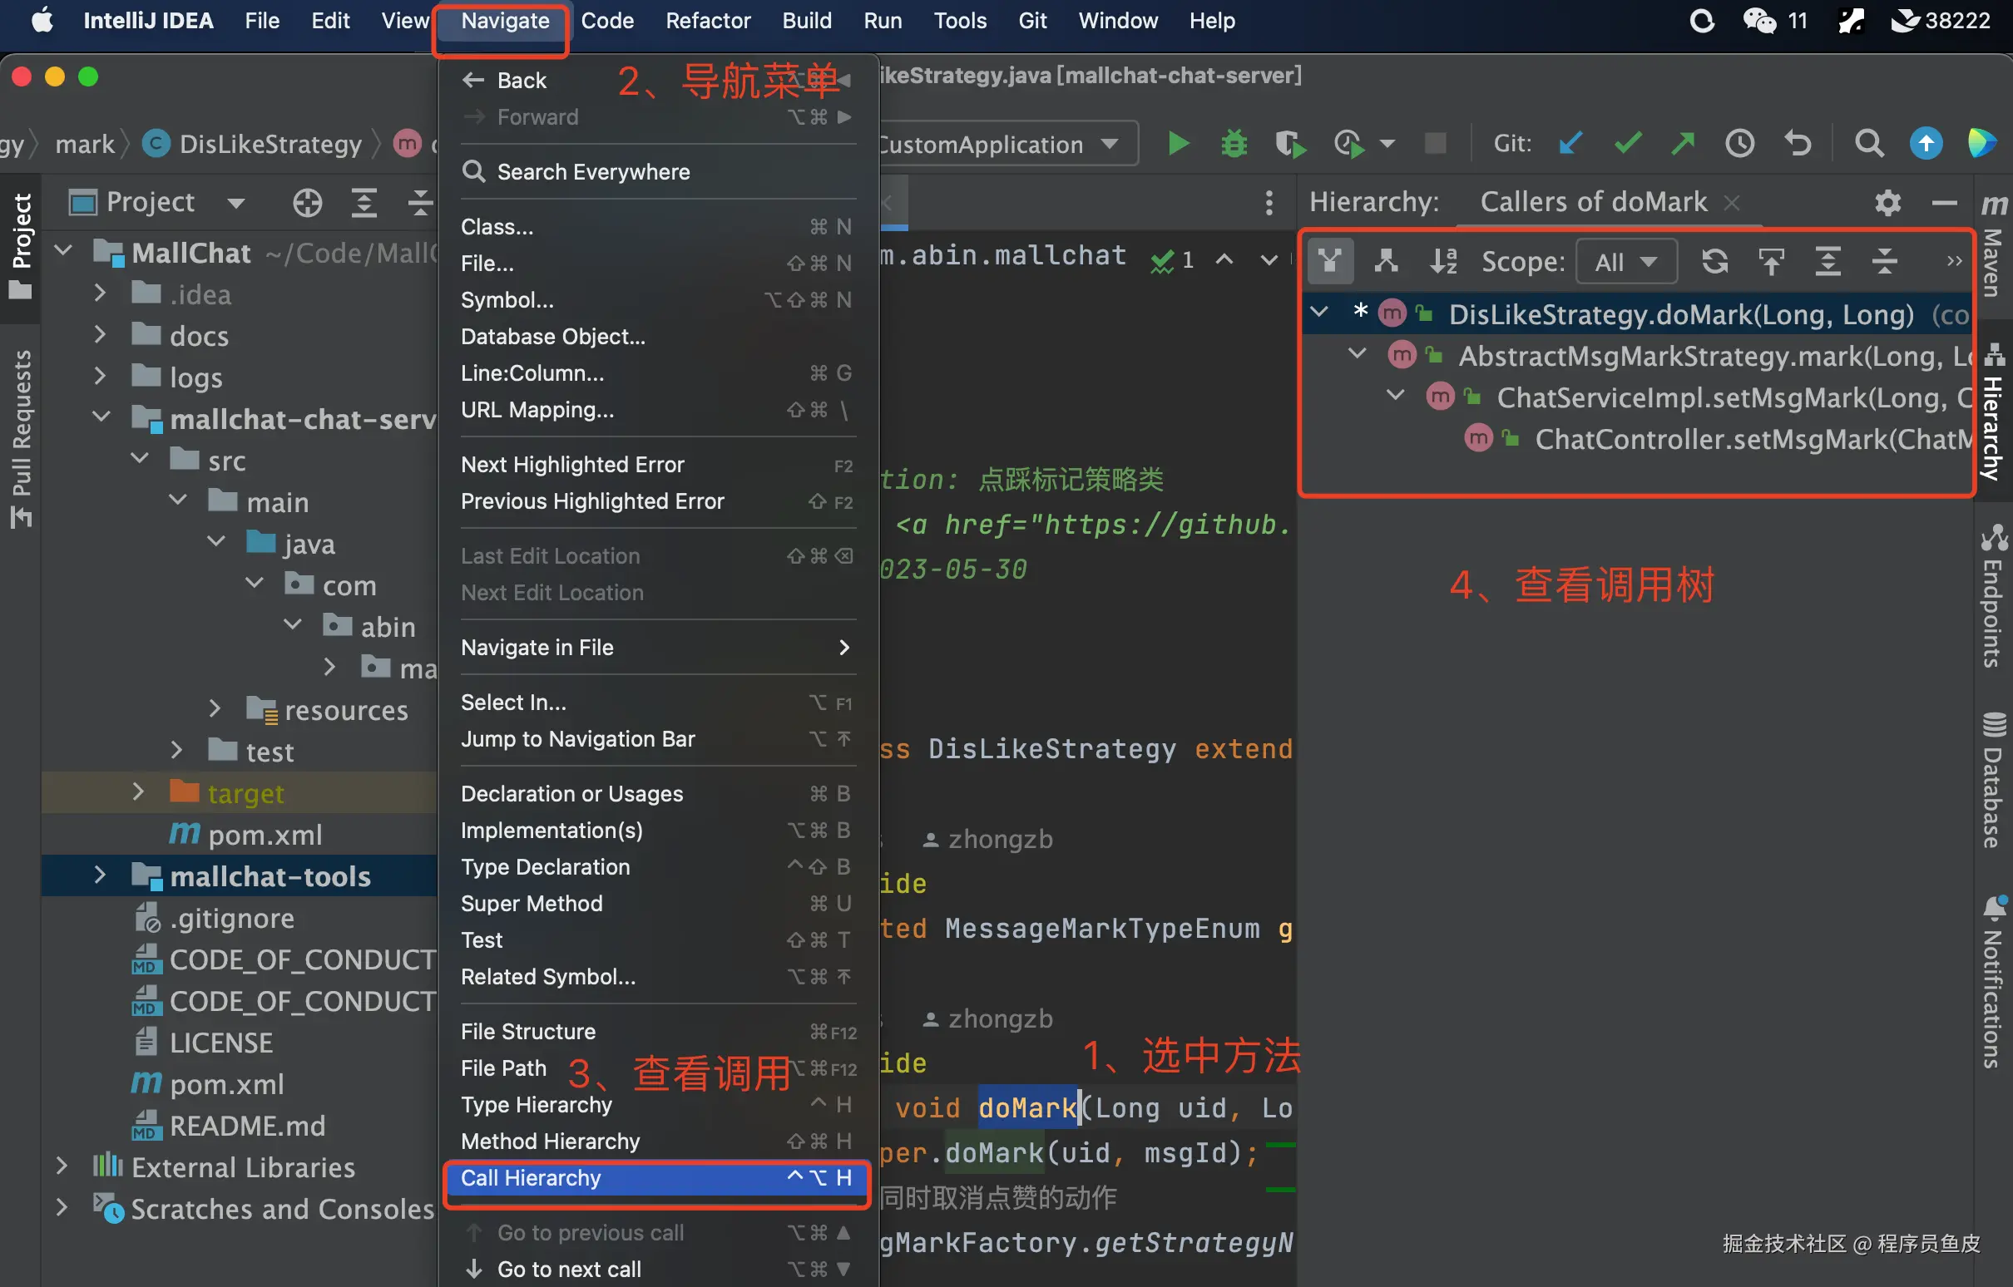Viewport: 2013px width, 1287px height.
Task: Click the green Run button
Action: [1177, 144]
